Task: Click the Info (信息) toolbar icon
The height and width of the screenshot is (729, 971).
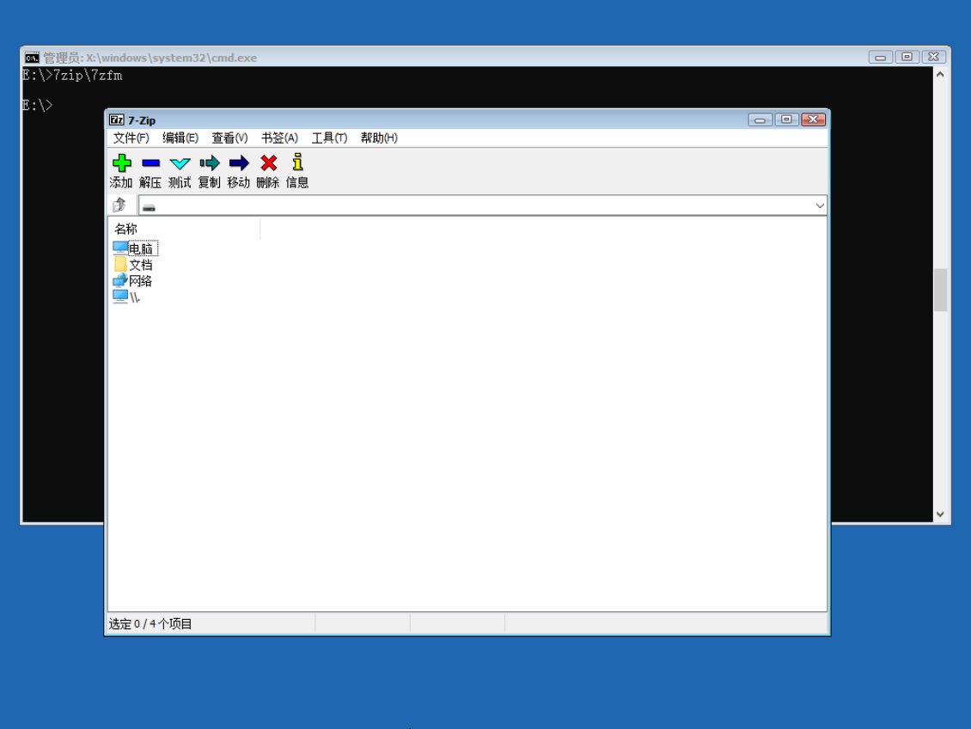Action: (x=297, y=162)
